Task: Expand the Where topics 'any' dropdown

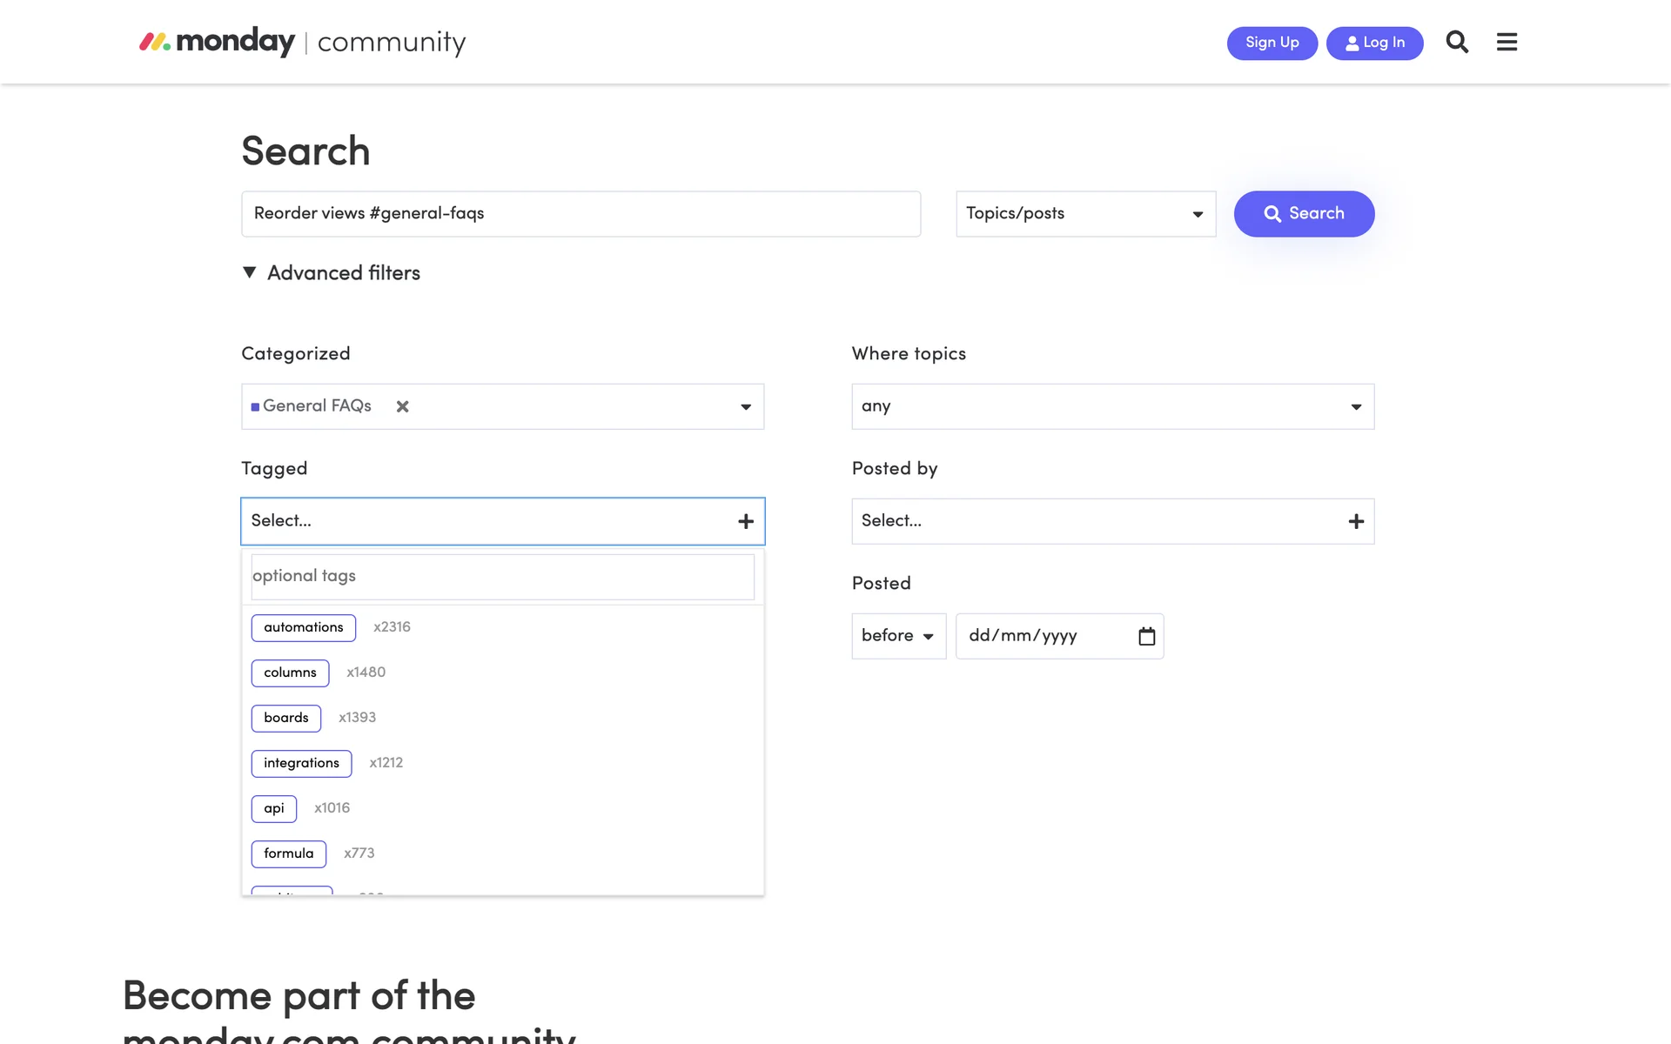Action: tap(1112, 406)
